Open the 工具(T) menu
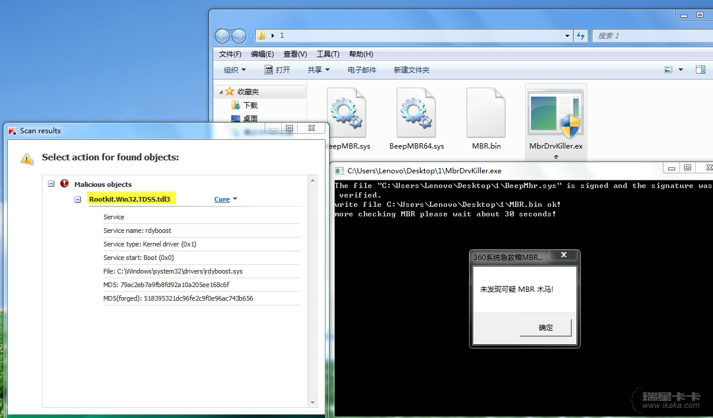The width and height of the screenshot is (713, 418). click(x=328, y=54)
